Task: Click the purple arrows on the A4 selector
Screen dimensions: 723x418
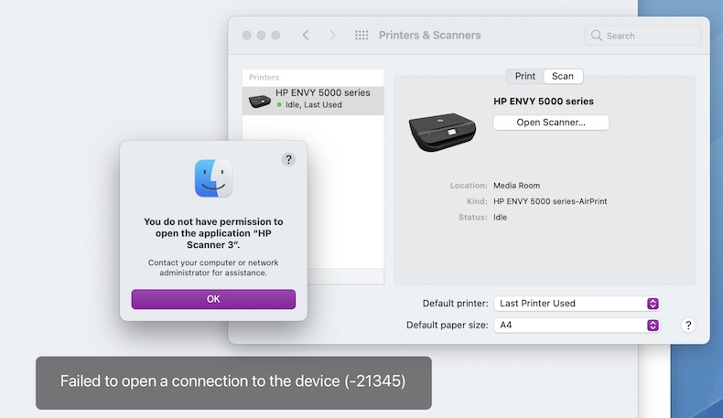Action: pos(653,325)
